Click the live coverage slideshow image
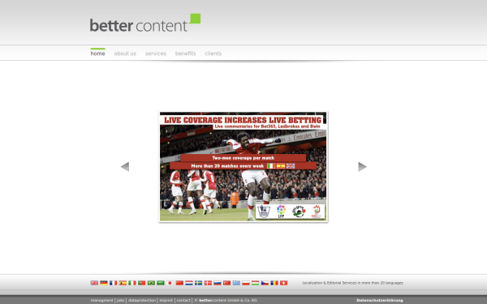 tap(243, 166)
